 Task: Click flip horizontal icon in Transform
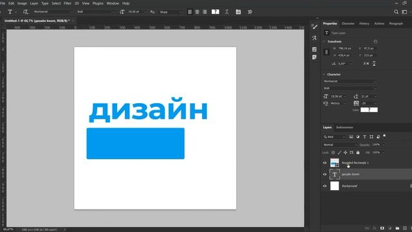point(366,64)
